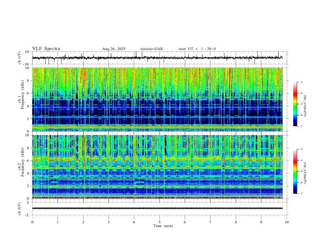Click the 'VLF Spectra' title text

[46, 49]
